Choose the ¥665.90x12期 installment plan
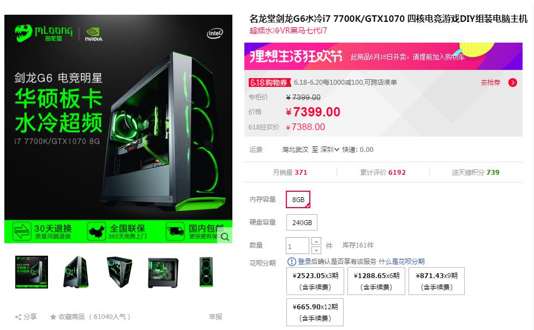This screenshot has width=534, height=330. [x=315, y=313]
